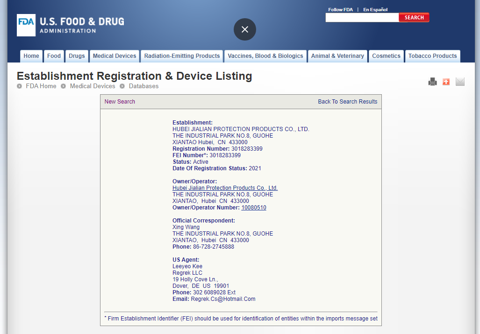Open the Food tab
Screen dimensions: 480x334
coord(54,56)
